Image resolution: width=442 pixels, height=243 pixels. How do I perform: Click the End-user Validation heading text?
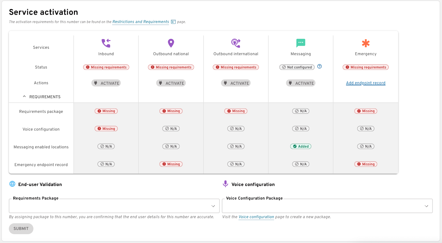click(40, 184)
